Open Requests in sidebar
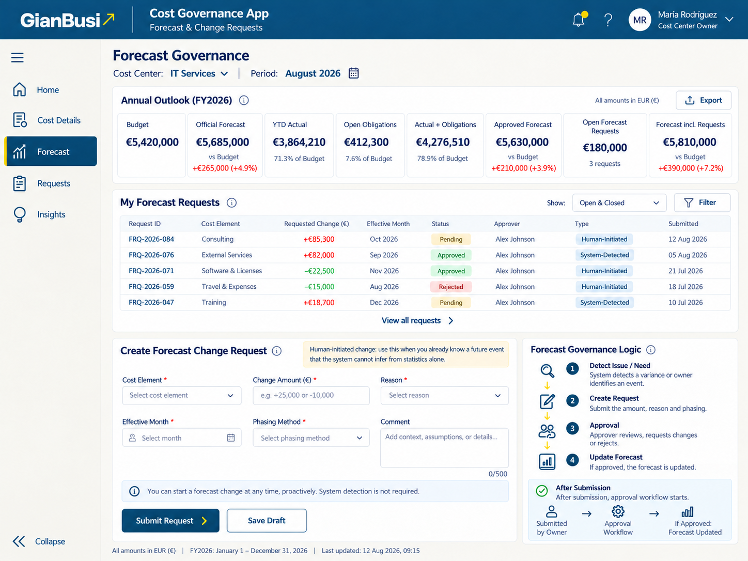This screenshot has width=748, height=561. click(51, 183)
